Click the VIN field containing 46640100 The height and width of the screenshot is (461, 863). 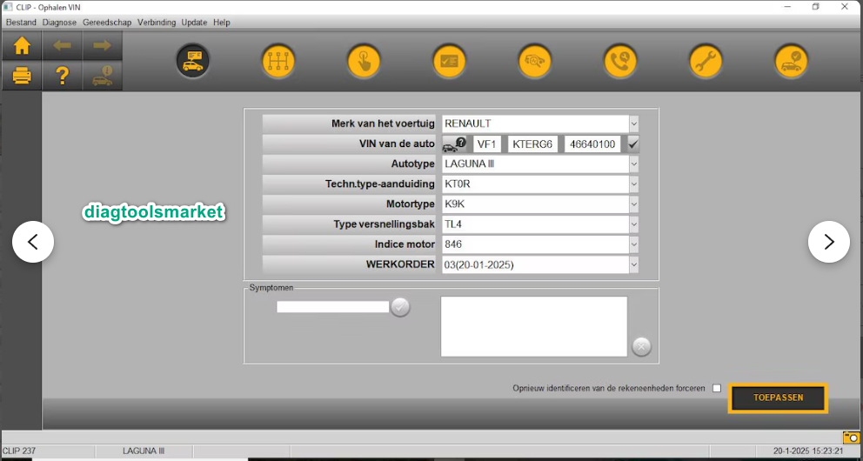tap(592, 144)
